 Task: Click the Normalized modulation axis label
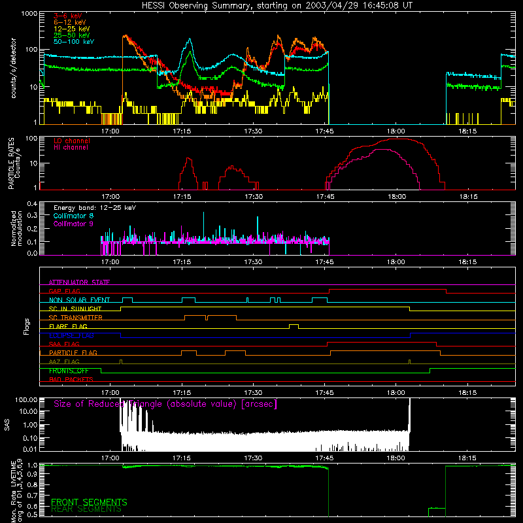point(16,228)
